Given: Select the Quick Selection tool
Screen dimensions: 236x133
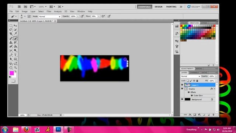Looking at the screenshot, I should 15,30.
